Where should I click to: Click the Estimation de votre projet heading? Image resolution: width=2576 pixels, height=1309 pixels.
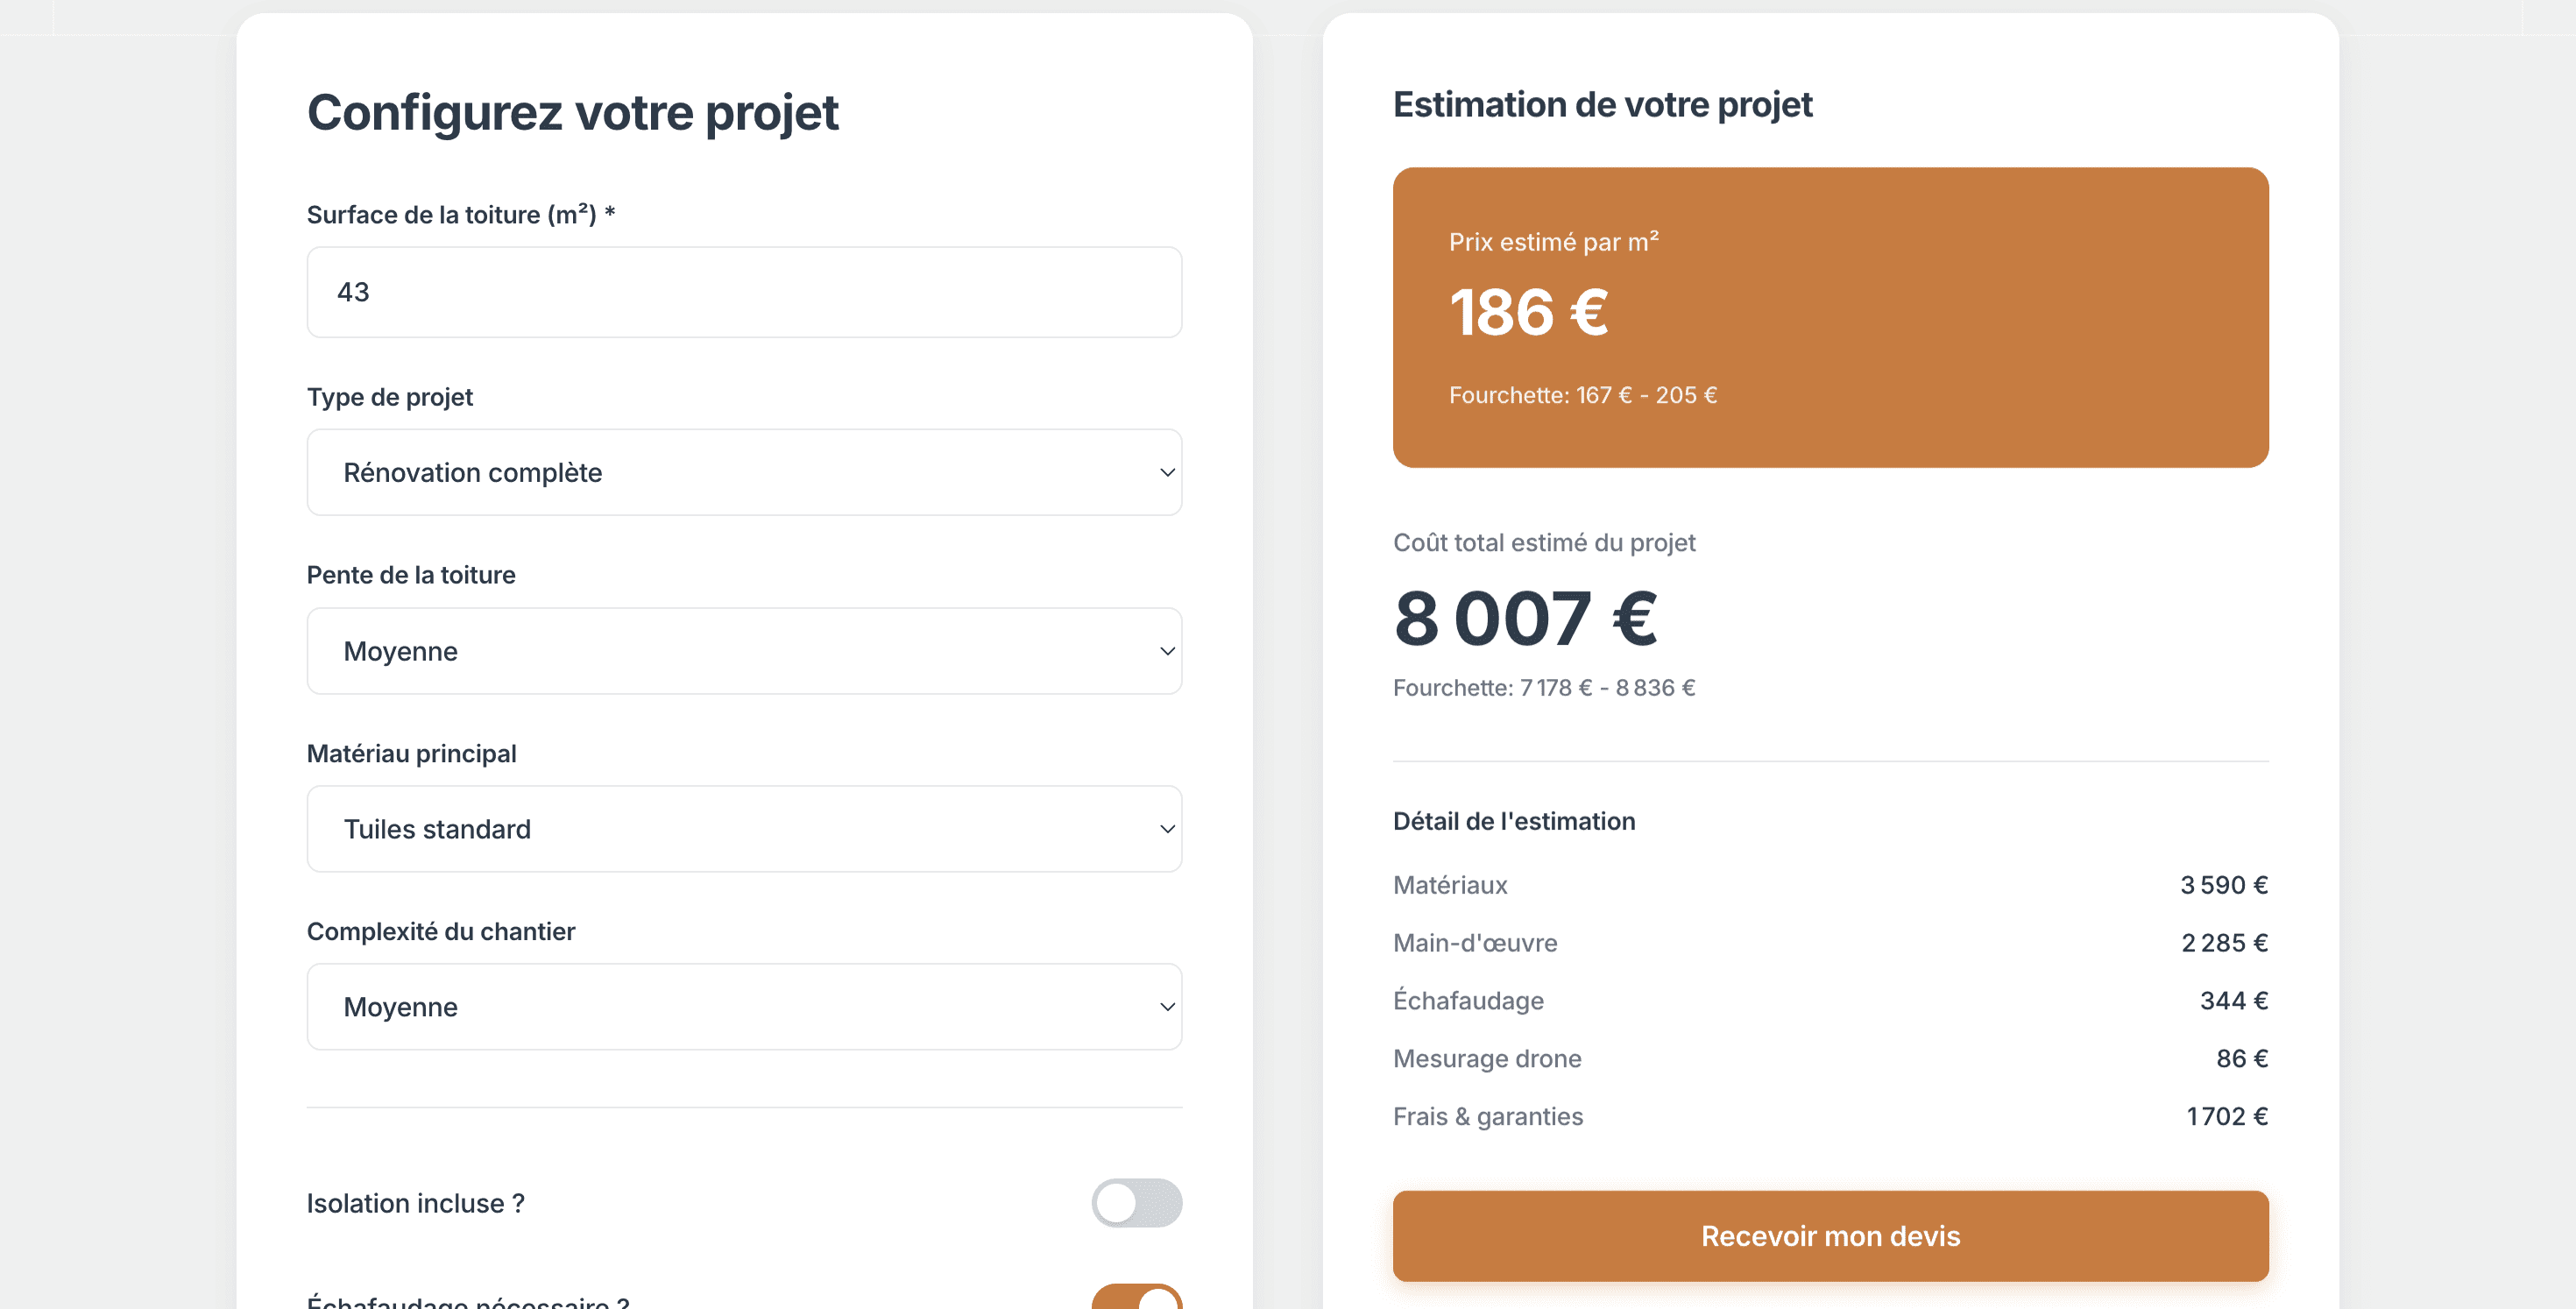coord(1602,105)
